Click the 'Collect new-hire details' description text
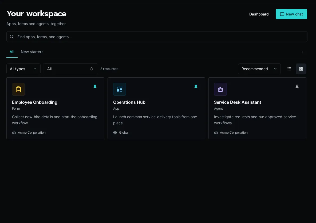Screen dimensions: 316x223 pos(55,120)
